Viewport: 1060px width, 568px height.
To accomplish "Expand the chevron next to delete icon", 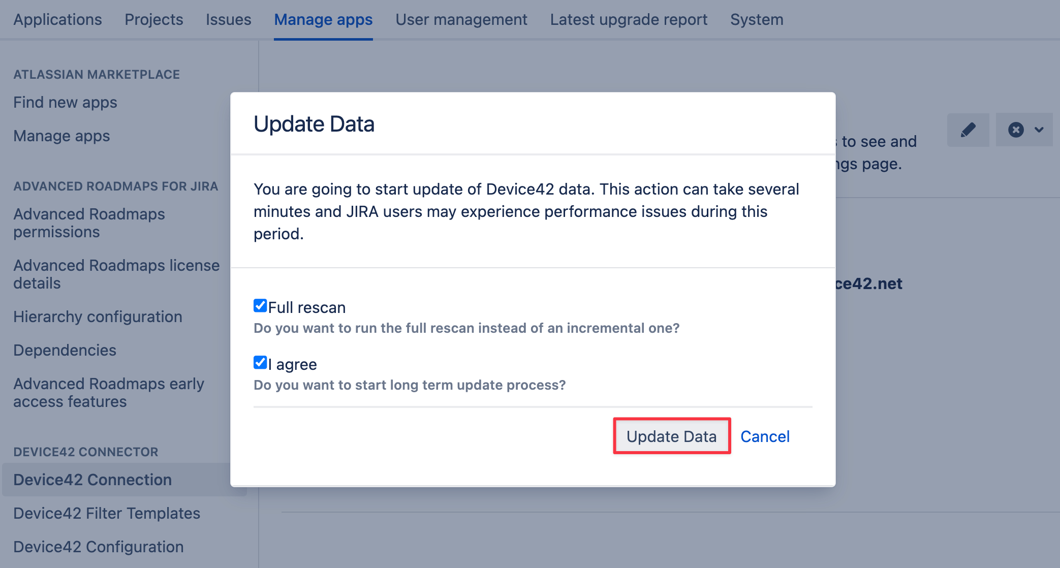I will coord(1039,130).
